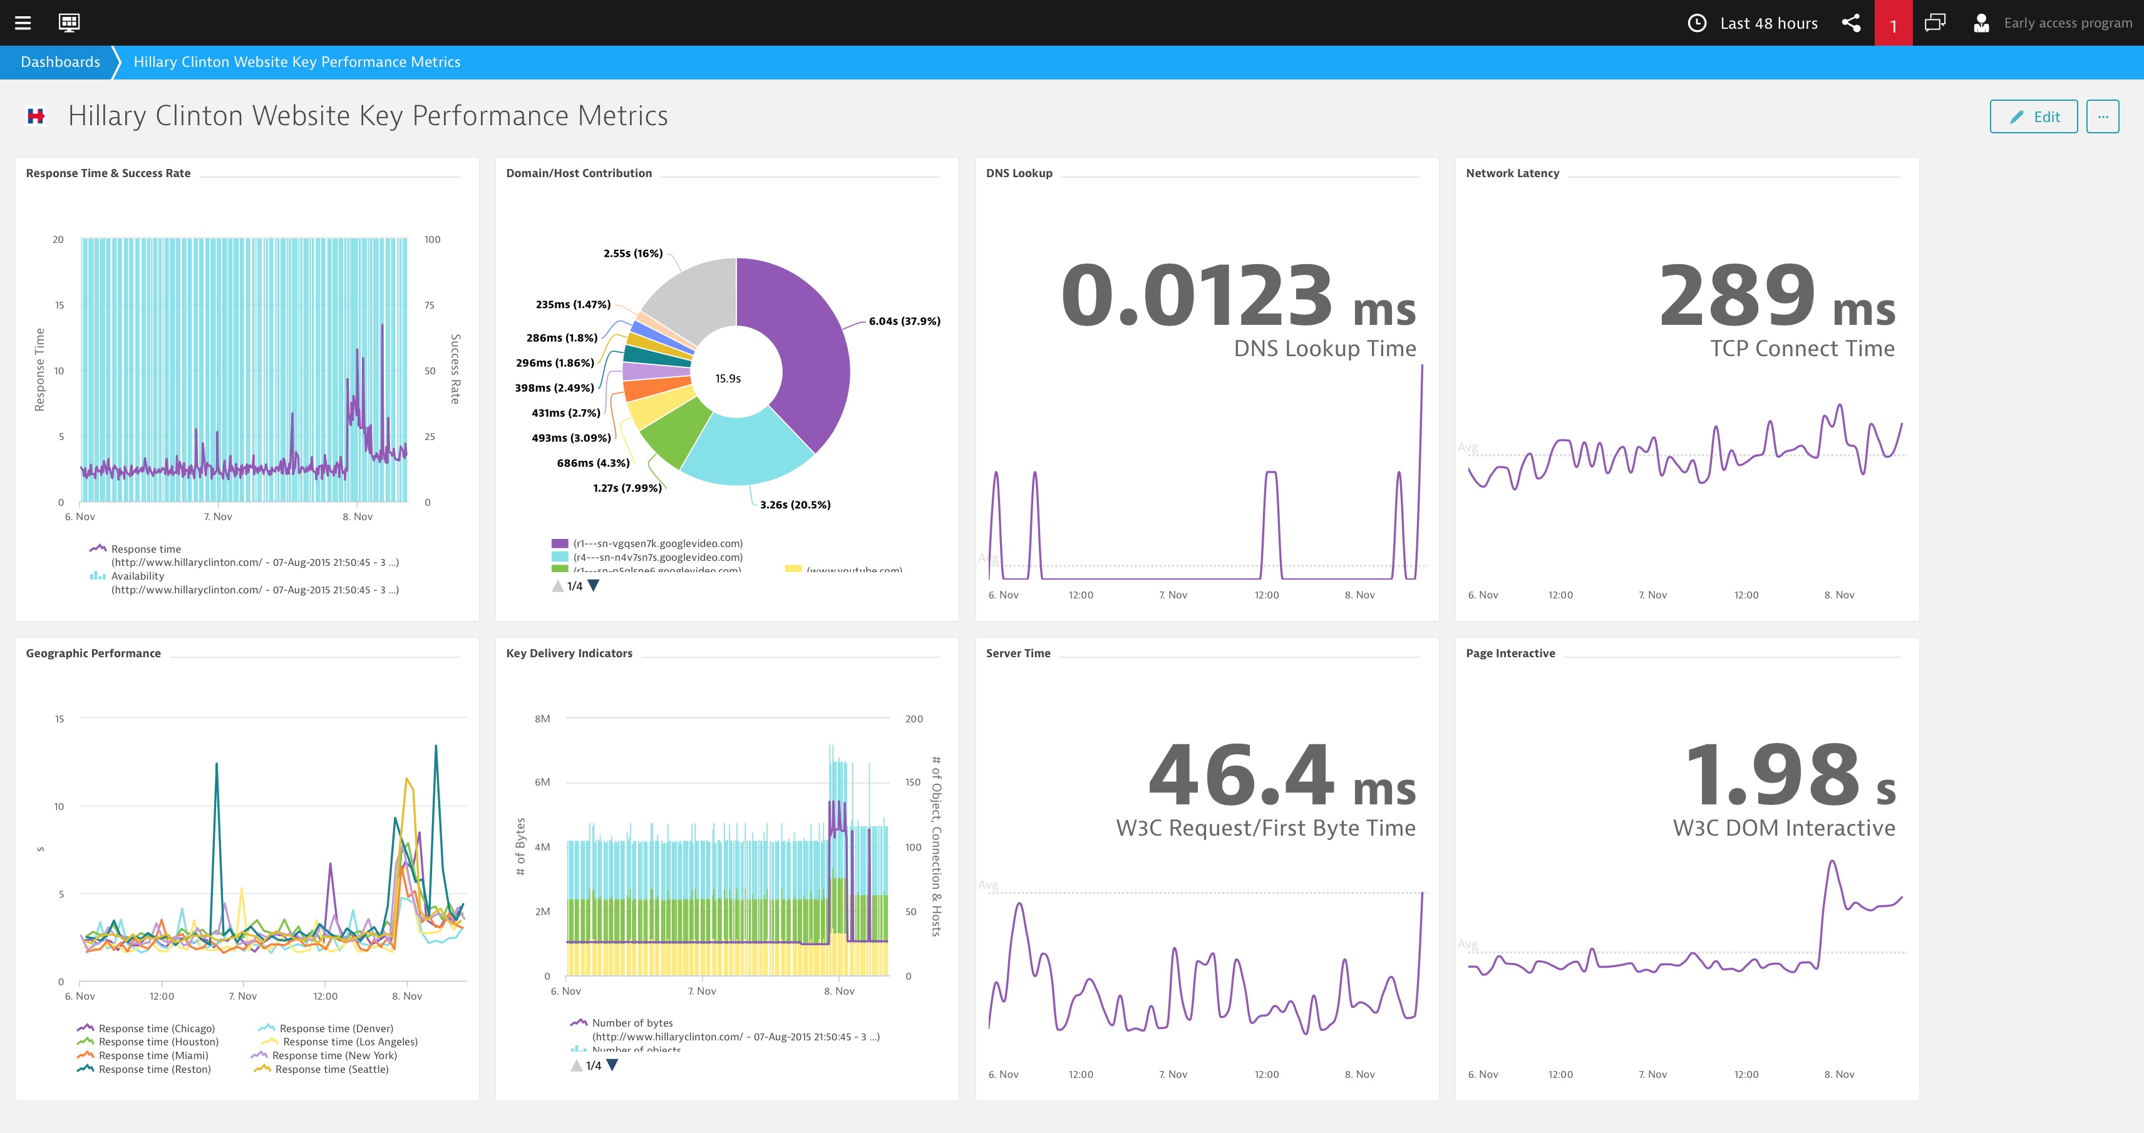Viewport: 2144px width, 1133px height.
Task: Toggle r1---sn-vgqsen7k.googlevideo.com purple legend entry
Action: coord(647,543)
